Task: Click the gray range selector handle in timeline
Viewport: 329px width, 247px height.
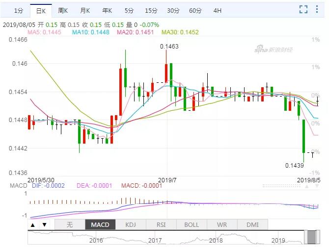Action: [x=312, y=237]
